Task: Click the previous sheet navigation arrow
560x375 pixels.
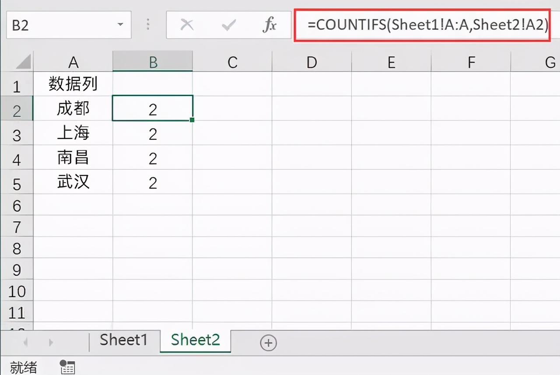Action: tap(25, 343)
